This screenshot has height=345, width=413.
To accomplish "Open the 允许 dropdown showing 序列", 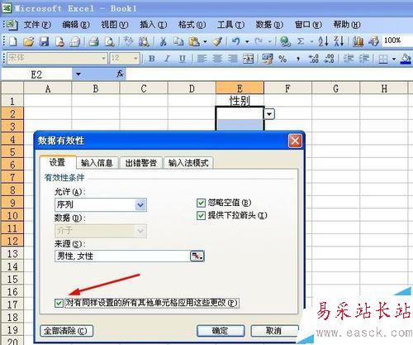I will tap(140, 205).
